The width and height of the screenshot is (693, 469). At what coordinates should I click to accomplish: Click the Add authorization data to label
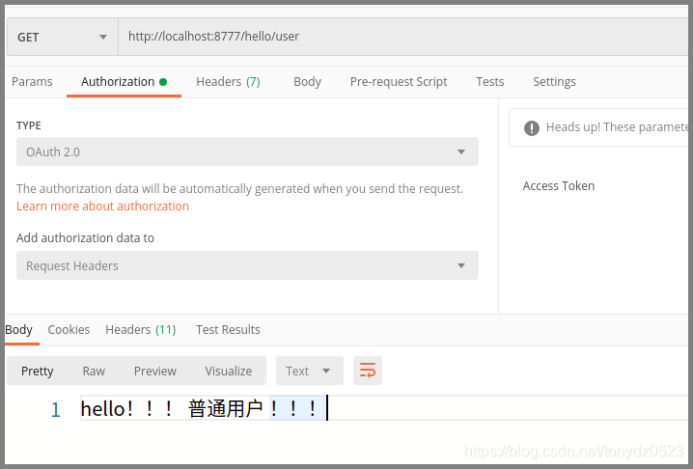[x=85, y=237]
